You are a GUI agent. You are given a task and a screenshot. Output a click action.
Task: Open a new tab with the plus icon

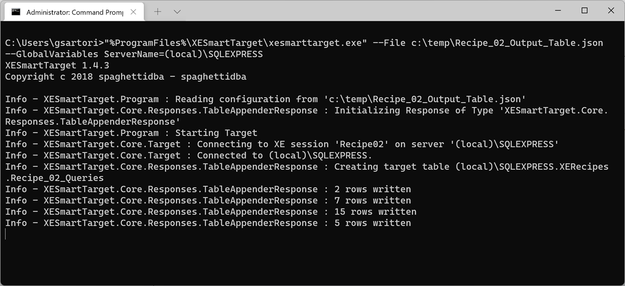(158, 11)
